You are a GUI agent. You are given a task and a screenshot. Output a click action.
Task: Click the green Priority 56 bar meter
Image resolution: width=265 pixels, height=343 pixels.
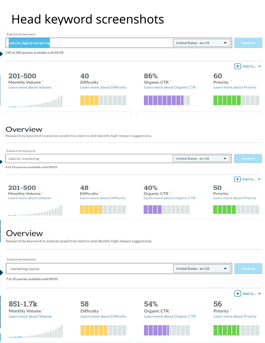point(236,330)
